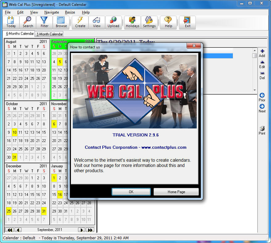271x243 pixels.
Task: Open the Navigate menu
Action: tap(51, 12)
